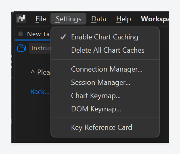180x154 pixels.
Task: Open Session Manager entry
Action: point(105,82)
